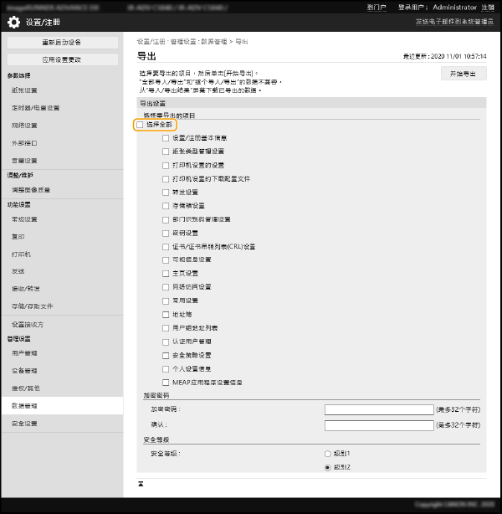Enable the 地址簿 (Address Book) checkbox
This screenshot has height=514, width=502.
point(166,314)
